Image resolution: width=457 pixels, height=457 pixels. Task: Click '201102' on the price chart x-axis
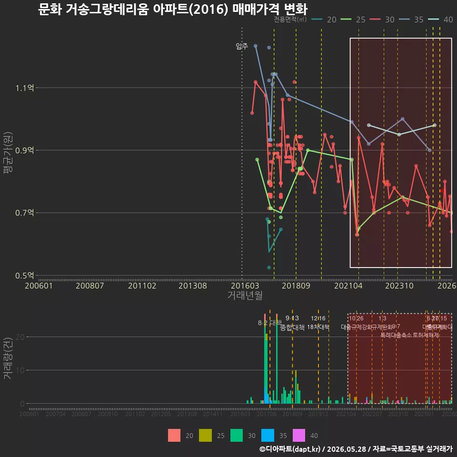tap(142, 286)
